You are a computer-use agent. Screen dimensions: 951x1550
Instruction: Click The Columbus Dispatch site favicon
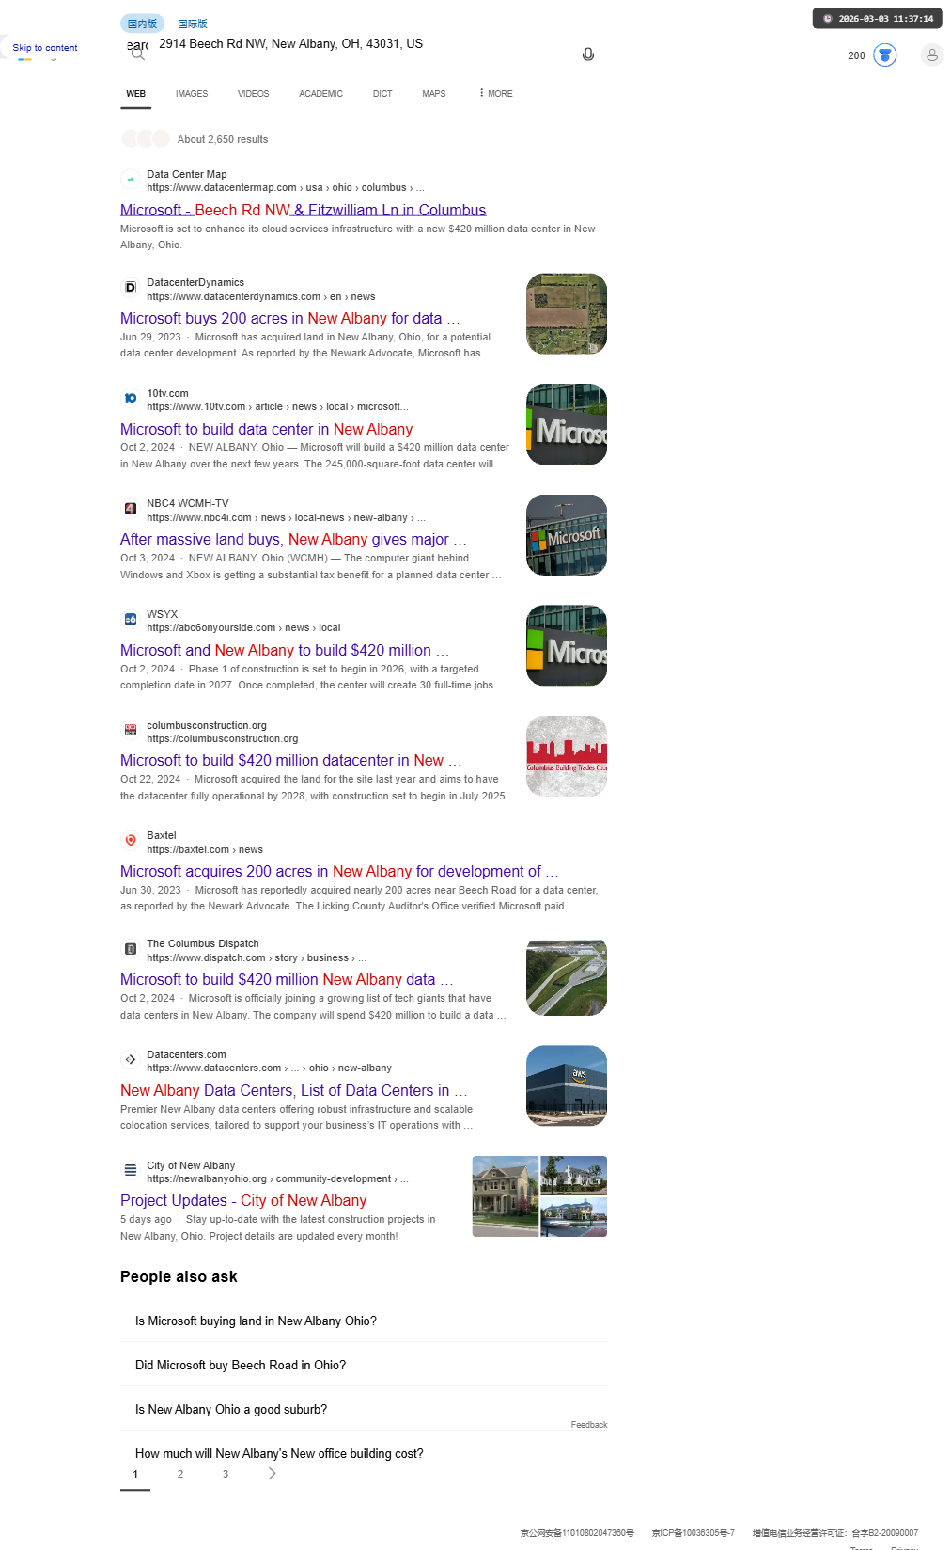(131, 949)
